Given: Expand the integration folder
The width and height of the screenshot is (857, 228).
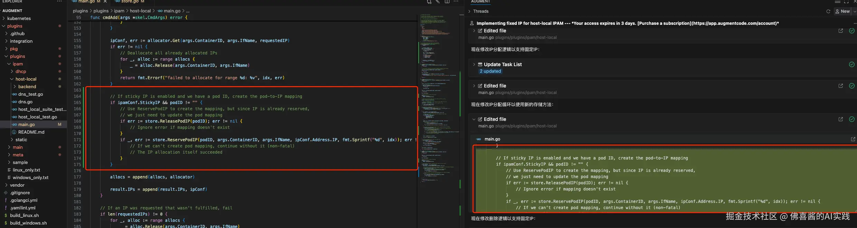Looking at the screenshot, I should tap(34, 41).
